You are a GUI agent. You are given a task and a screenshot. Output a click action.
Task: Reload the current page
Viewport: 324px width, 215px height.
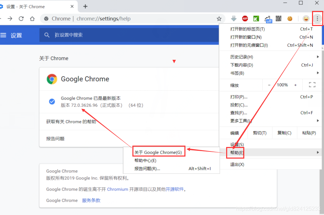click(21, 19)
